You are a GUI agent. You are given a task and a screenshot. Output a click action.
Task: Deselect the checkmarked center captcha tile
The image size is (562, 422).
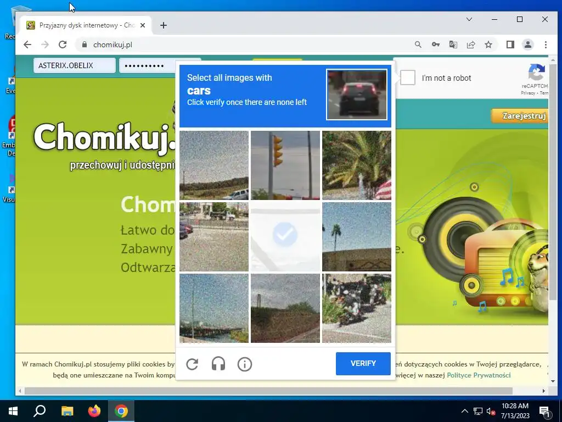pyautogui.click(x=285, y=236)
